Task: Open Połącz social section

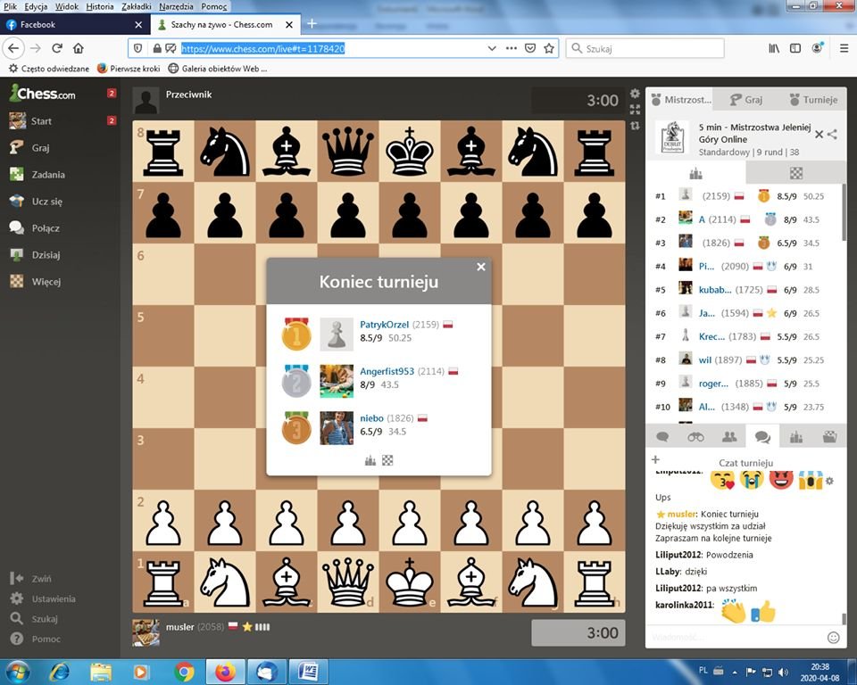Action: coord(46,228)
